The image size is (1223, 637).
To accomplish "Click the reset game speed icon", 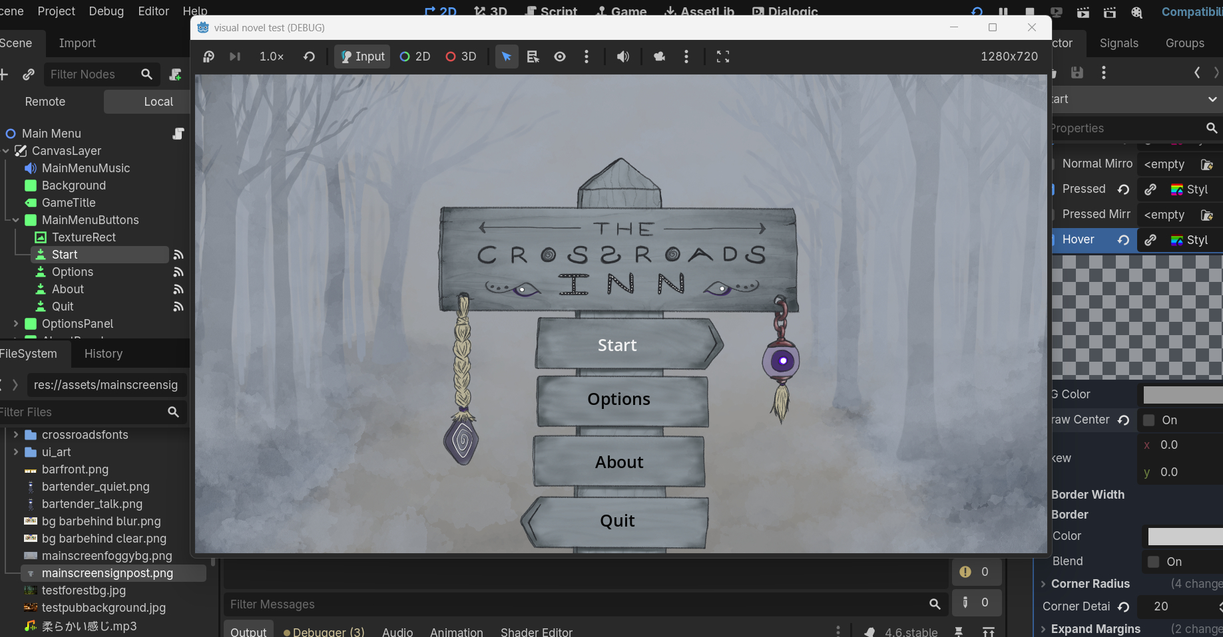I will tap(309, 57).
